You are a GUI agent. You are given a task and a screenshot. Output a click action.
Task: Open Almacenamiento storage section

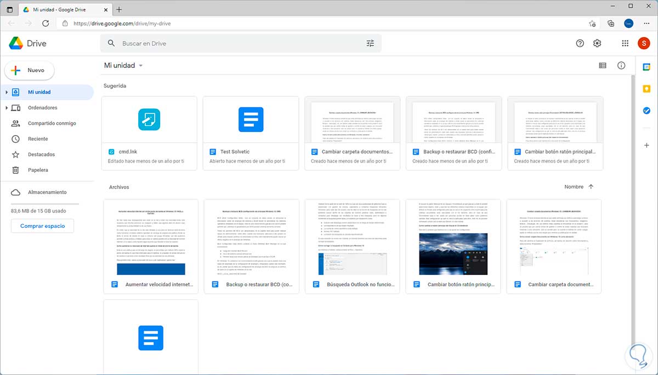point(47,192)
